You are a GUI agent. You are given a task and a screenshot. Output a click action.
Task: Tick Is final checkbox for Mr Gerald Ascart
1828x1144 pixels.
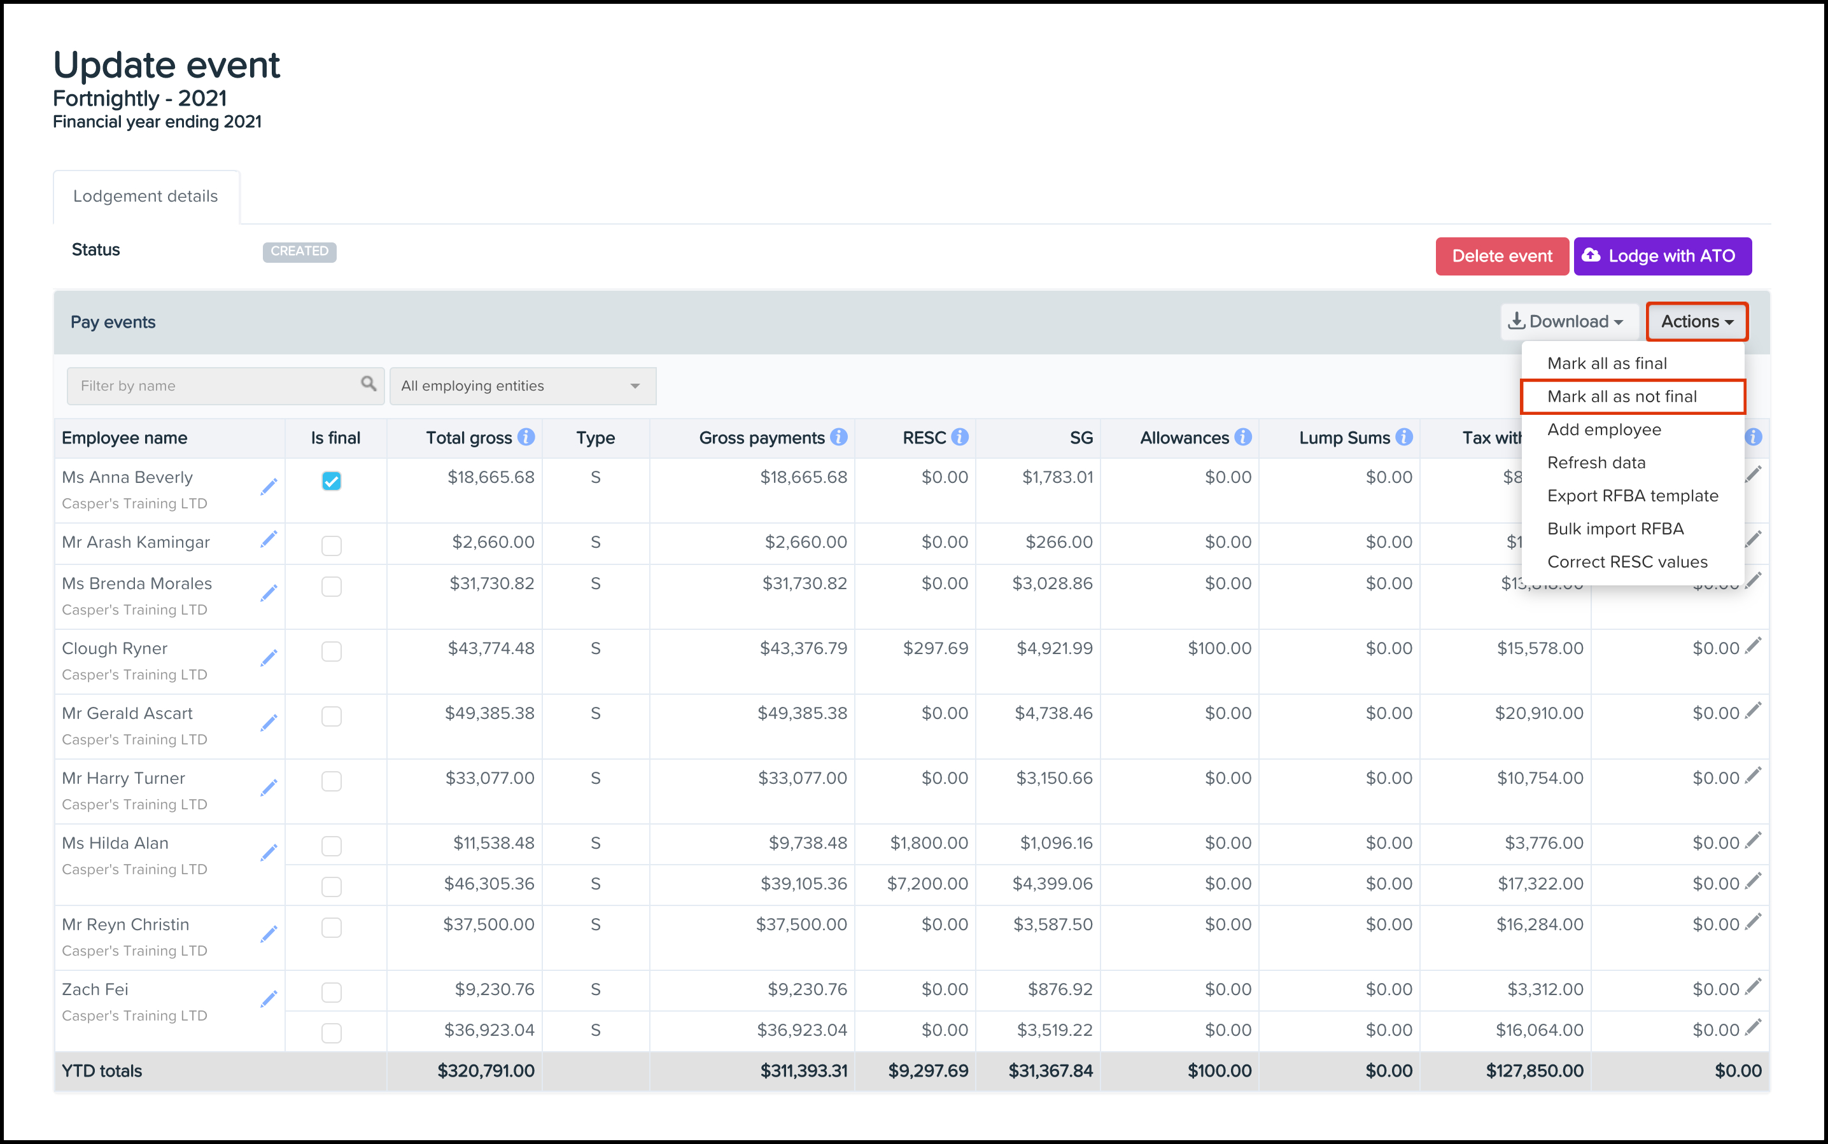332,716
